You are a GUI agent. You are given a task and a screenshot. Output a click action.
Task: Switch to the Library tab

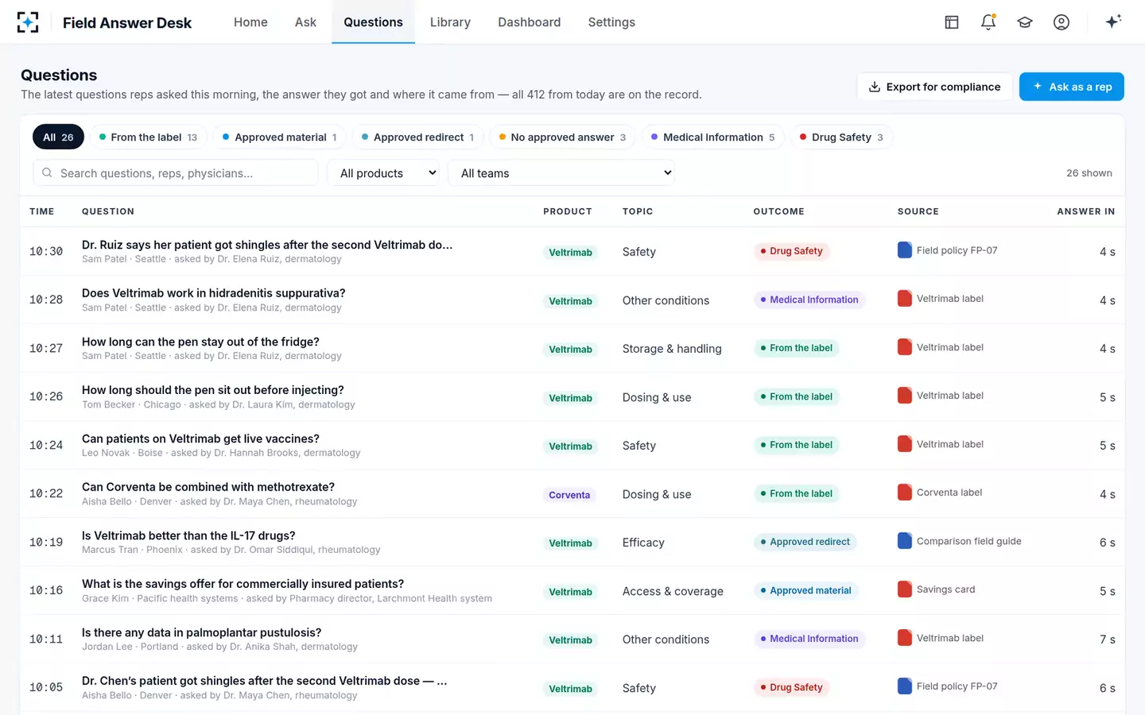(x=450, y=22)
